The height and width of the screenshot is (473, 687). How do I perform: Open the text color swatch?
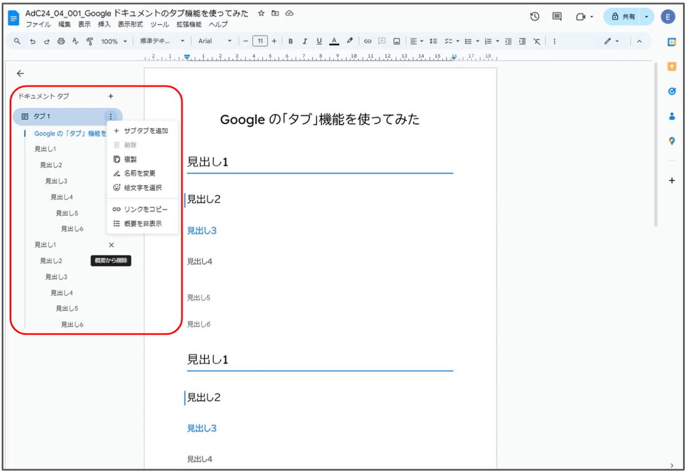tap(334, 41)
